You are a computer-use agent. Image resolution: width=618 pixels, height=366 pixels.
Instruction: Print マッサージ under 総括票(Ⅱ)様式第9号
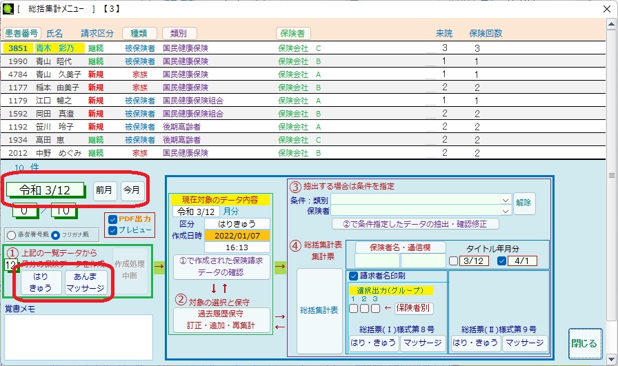pos(525,343)
